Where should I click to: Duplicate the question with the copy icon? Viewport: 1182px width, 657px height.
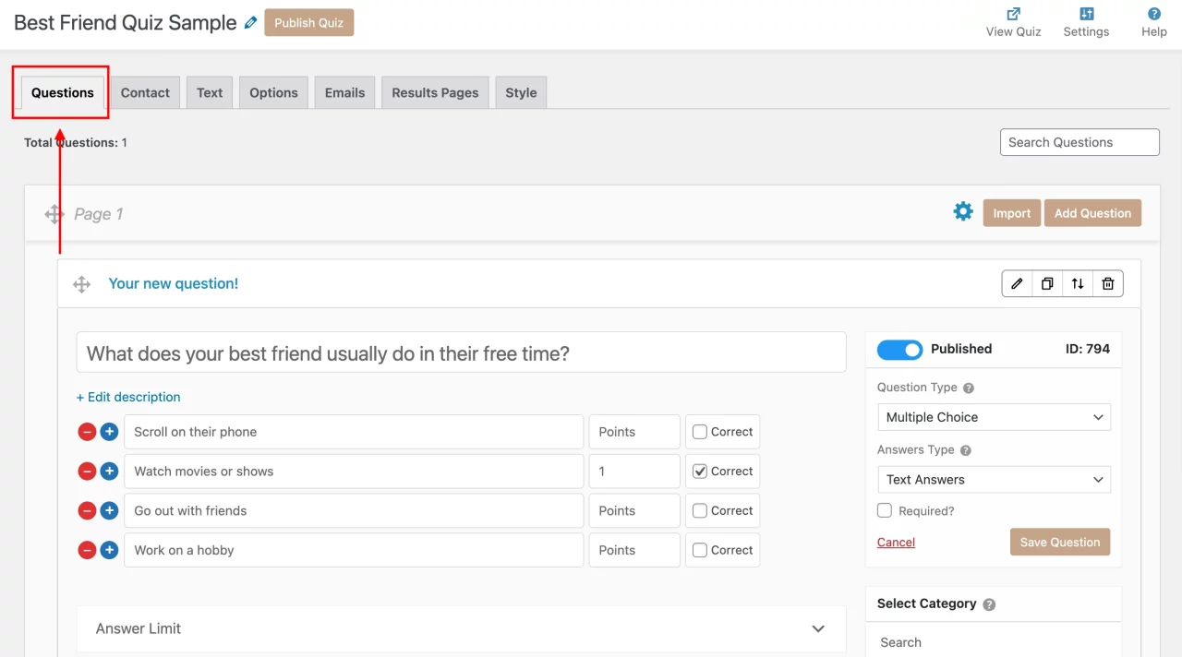(1046, 283)
